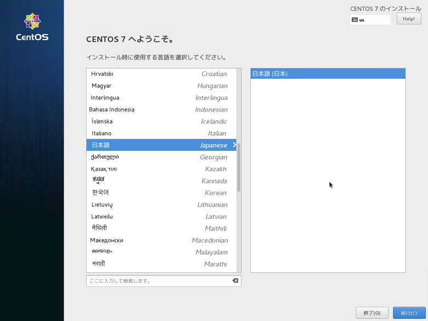Select Magyar Hungarian language row
Image resolution: width=428 pixels, height=321 pixels.
click(161, 86)
